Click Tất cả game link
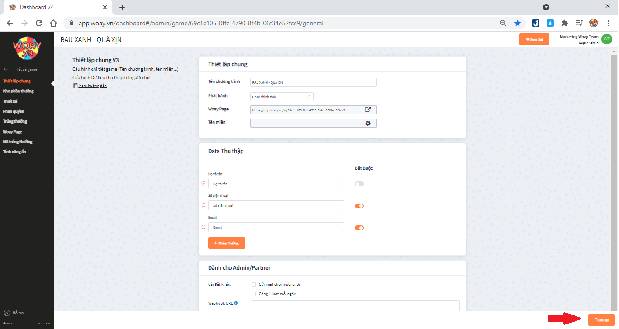Viewport: 619px width, 329px height. (x=26, y=69)
